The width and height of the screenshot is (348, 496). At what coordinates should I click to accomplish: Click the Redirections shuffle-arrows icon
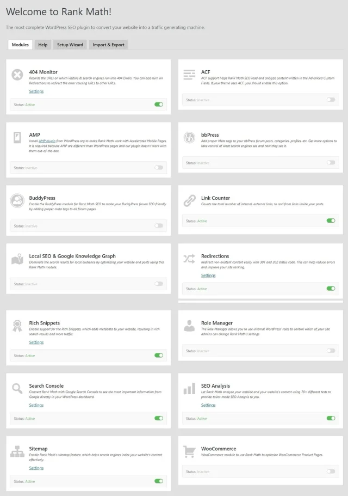(x=189, y=259)
